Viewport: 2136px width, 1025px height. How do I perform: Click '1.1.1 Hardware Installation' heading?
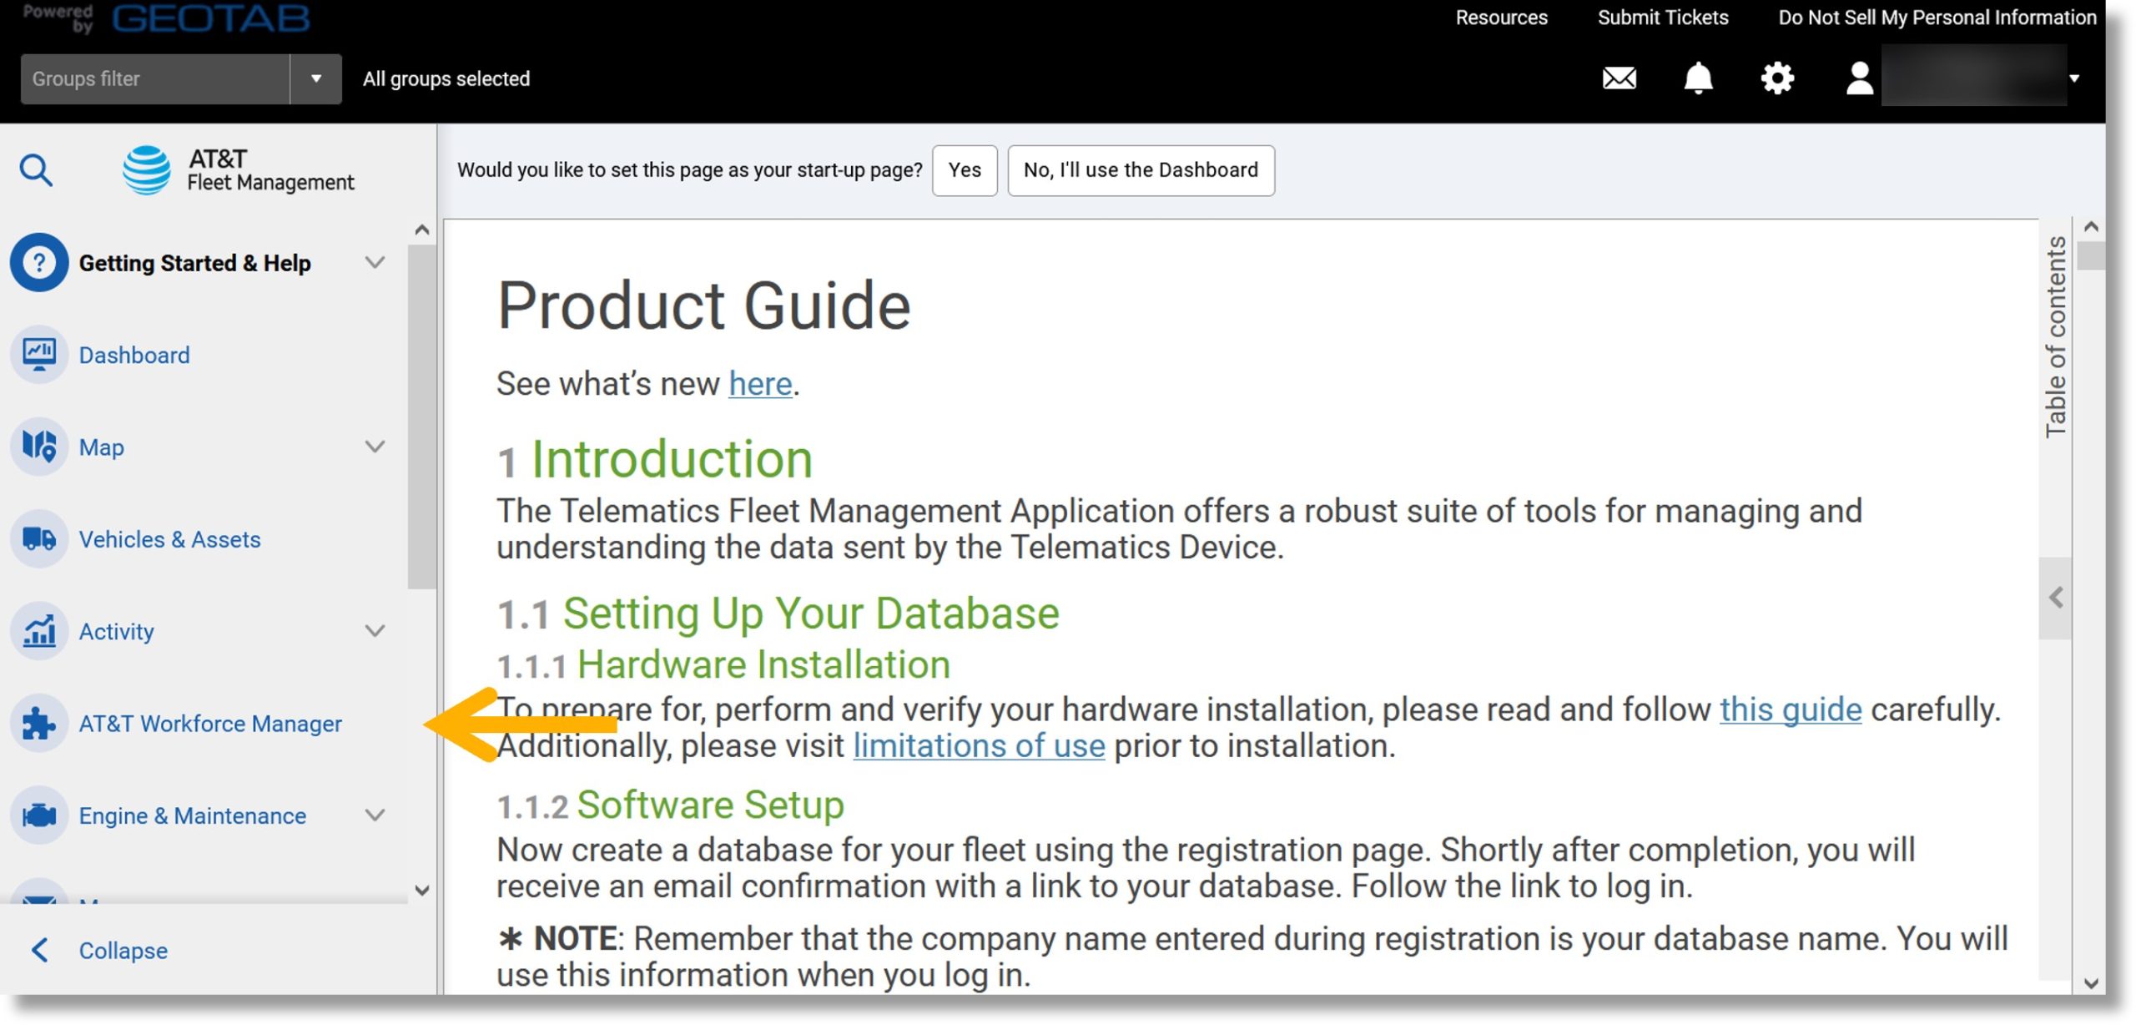[723, 665]
